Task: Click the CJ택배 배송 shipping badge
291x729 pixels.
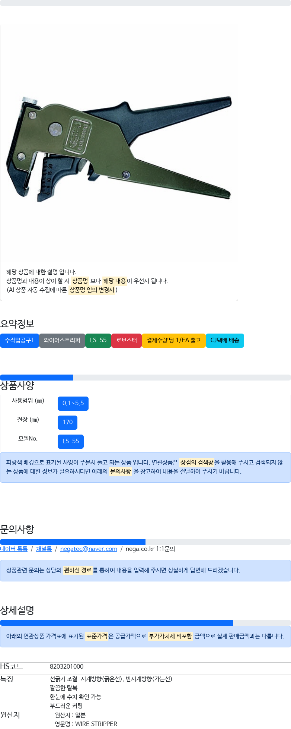Action: 225,340
